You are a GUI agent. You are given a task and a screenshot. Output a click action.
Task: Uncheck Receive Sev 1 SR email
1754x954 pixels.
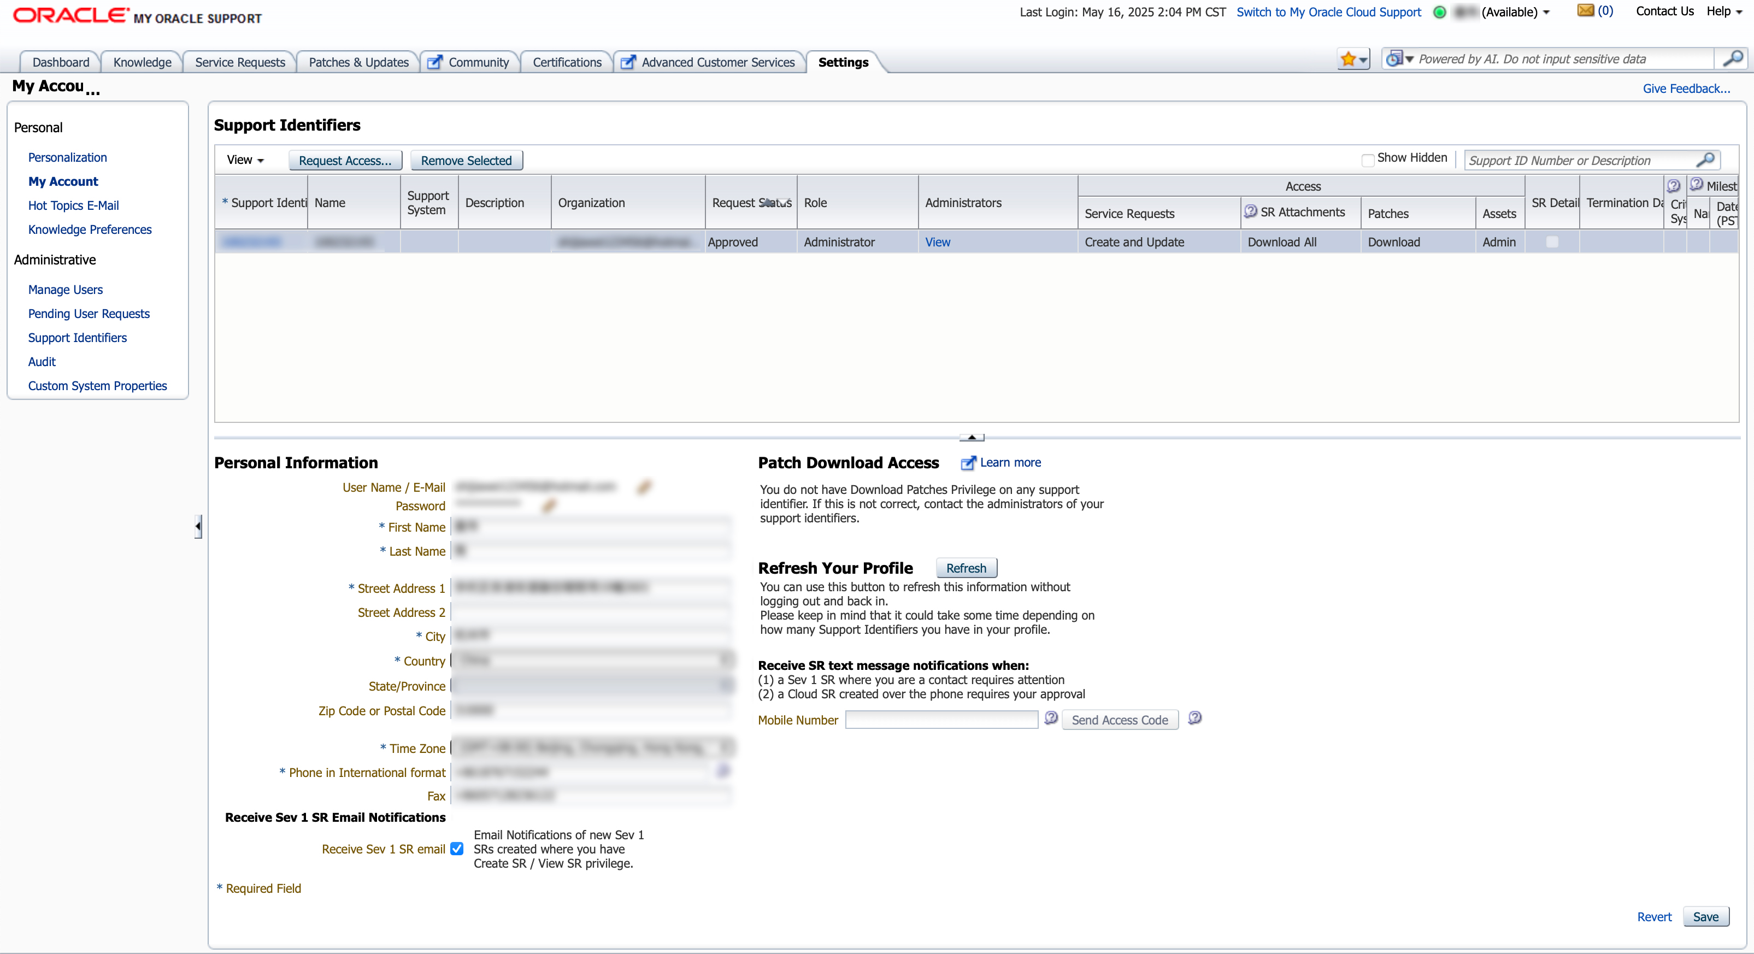point(457,849)
